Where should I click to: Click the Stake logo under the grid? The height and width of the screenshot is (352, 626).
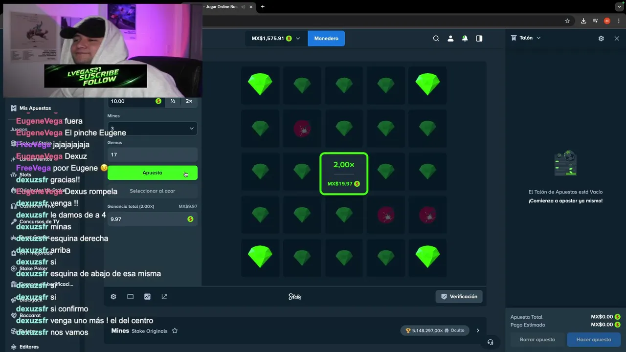(x=295, y=297)
